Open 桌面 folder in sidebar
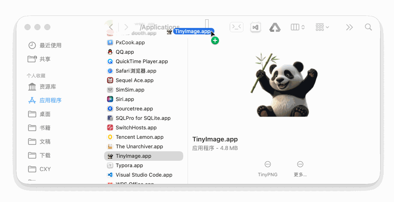394x202 pixels. click(39, 114)
